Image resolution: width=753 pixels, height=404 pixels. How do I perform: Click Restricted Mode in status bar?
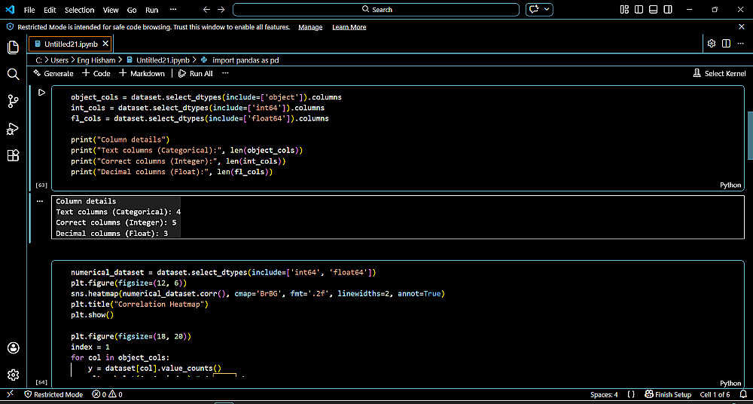tap(53, 394)
